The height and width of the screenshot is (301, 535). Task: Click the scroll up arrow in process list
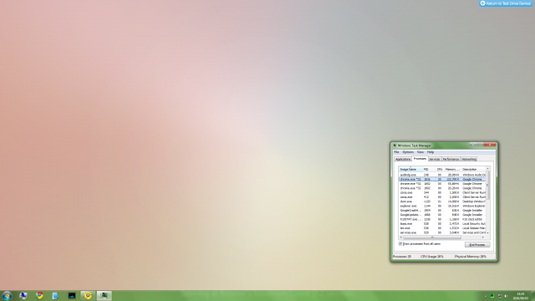pyautogui.click(x=488, y=169)
